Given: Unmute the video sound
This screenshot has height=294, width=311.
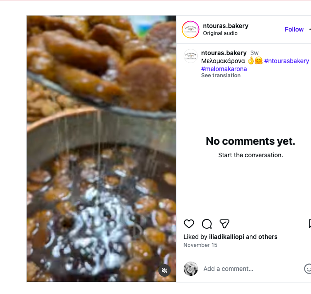Looking at the screenshot, I should [165, 270].
